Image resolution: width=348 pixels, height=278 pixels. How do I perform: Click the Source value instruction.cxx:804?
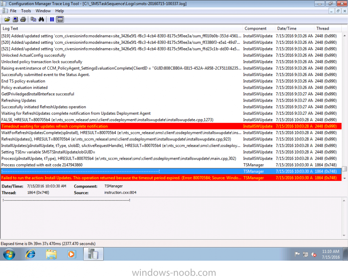click(120, 193)
